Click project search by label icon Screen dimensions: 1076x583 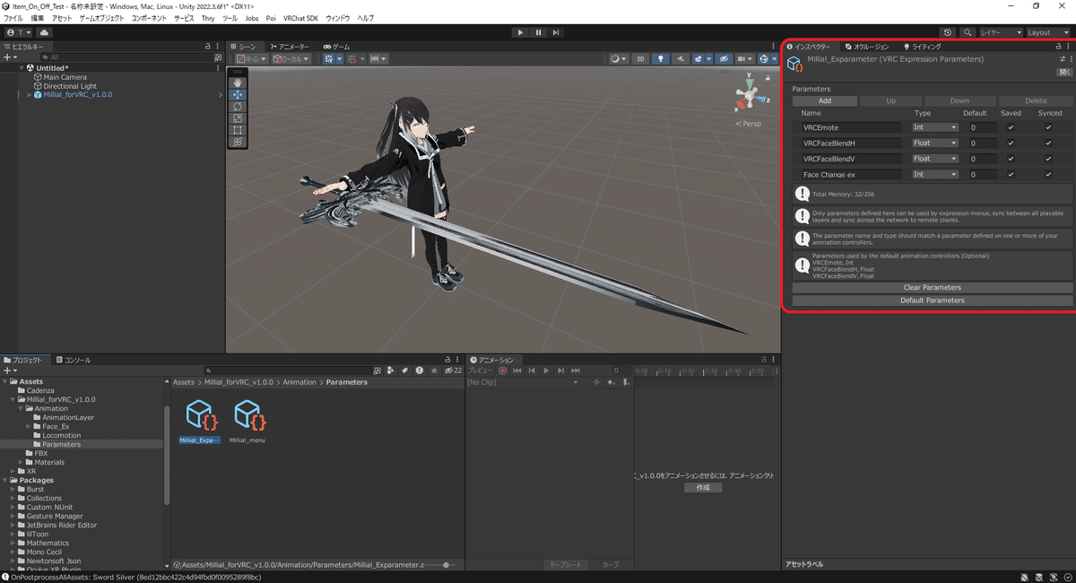pyautogui.click(x=405, y=370)
